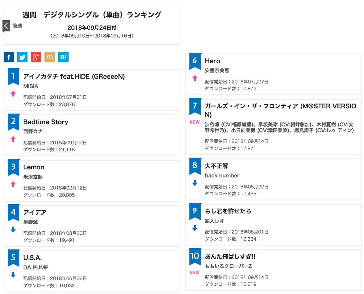Viewport: 364px width, 294px height.
Task: Open あんた飛ばしすぎ!! at rank 10
Action: pos(231,257)
